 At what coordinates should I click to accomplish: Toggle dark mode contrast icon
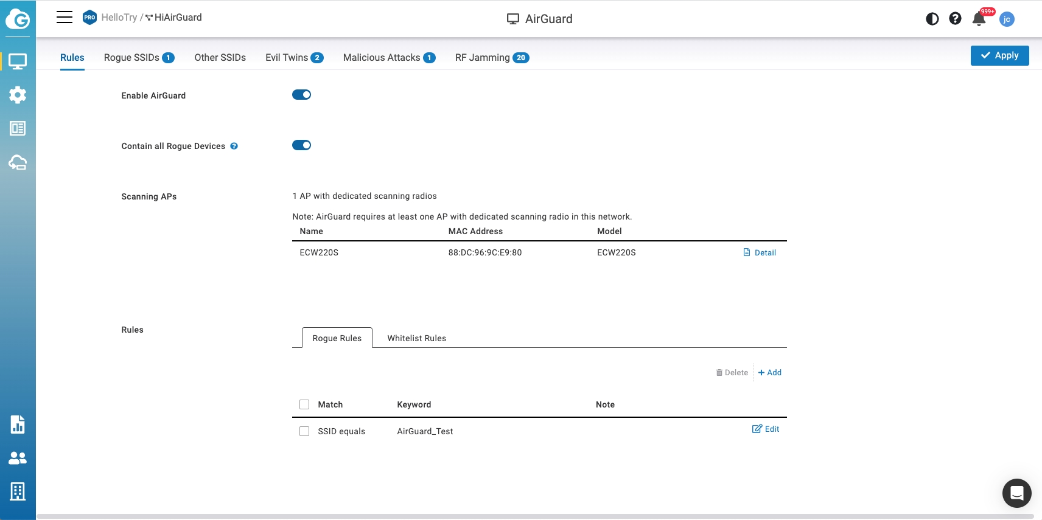tap(932, 19)
